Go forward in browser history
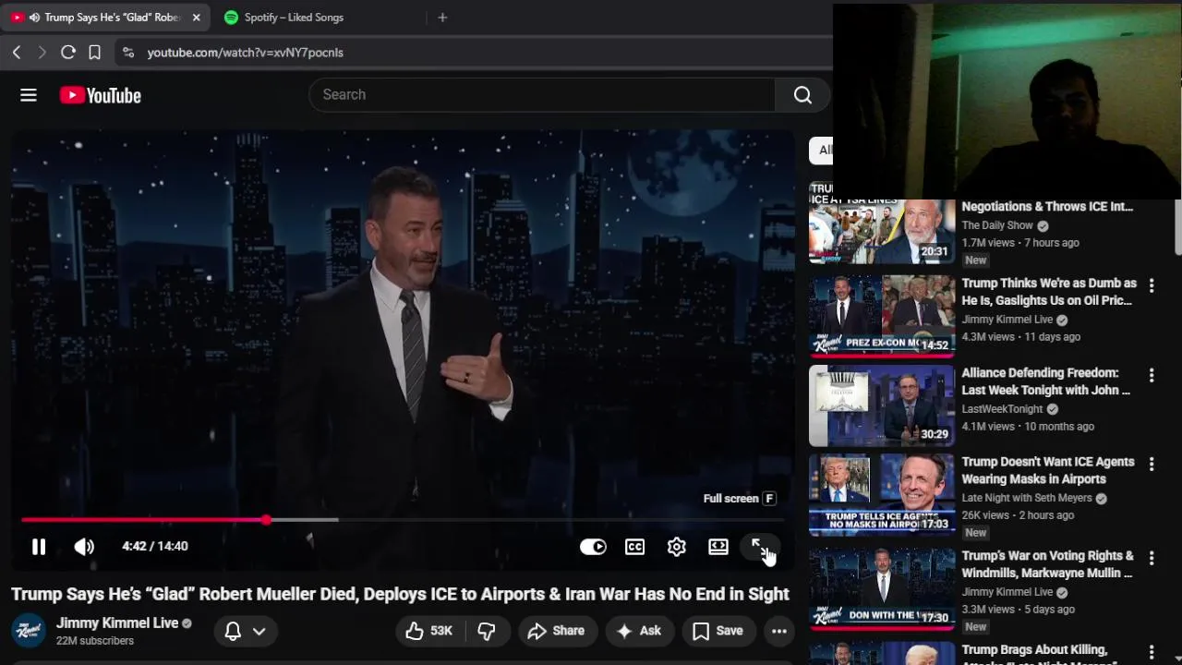 pyautogui.click(x=42, y=53)
